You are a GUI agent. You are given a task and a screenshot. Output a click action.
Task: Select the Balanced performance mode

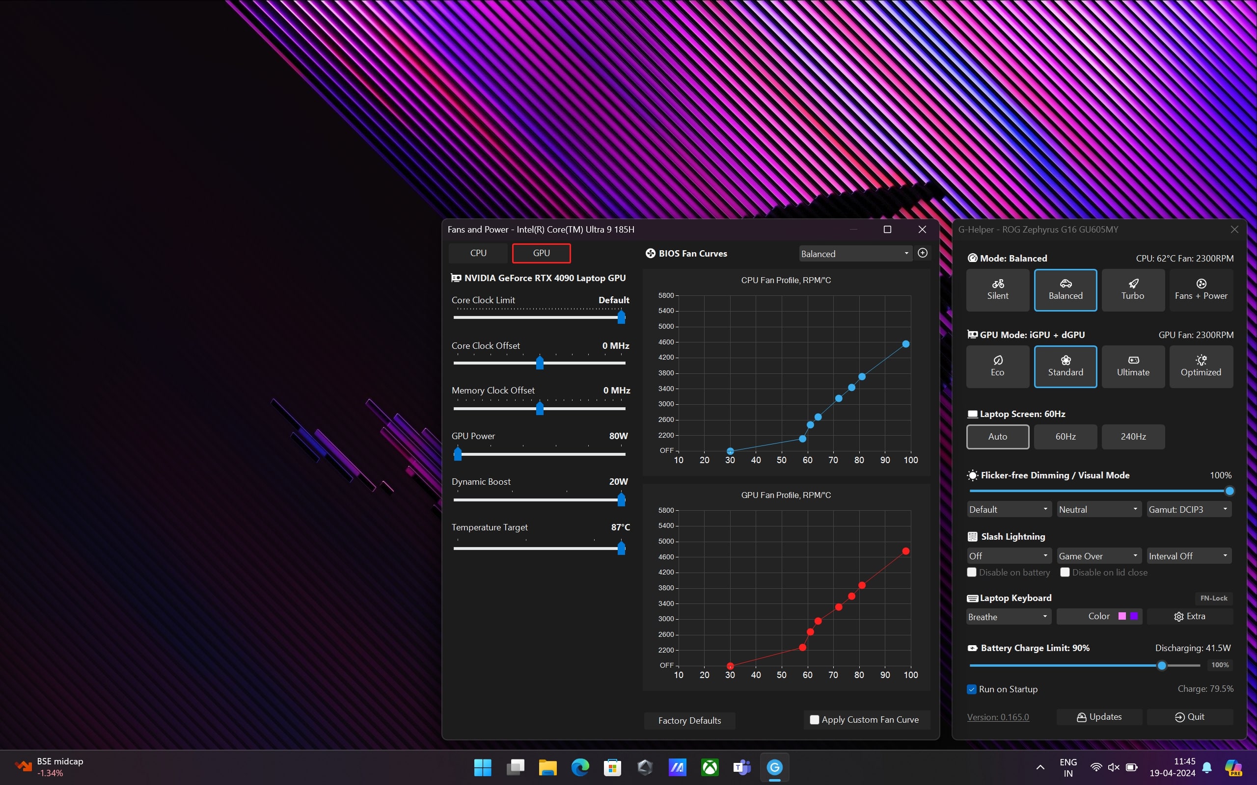(x=1066, y=289)
